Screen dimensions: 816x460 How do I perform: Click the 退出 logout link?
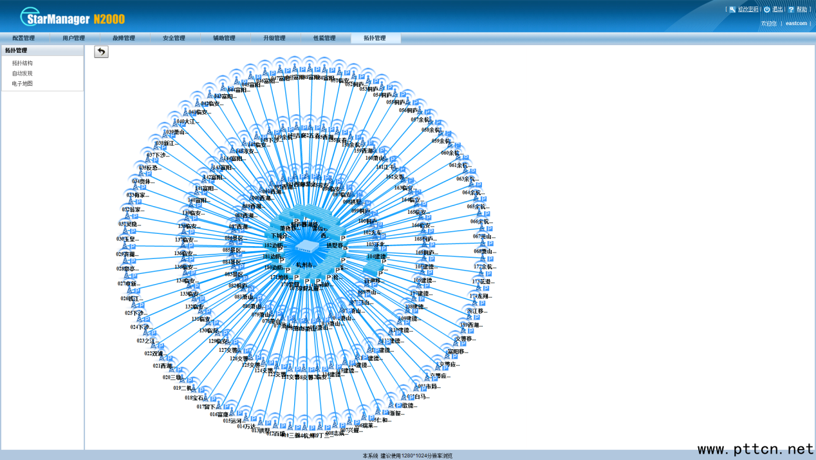pyautogui.click(x=777, y=10)
